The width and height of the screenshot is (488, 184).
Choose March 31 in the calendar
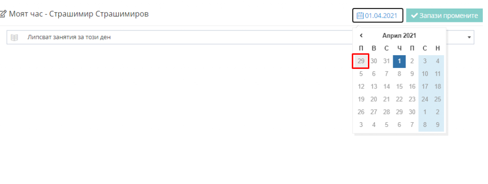click(386, 61)
